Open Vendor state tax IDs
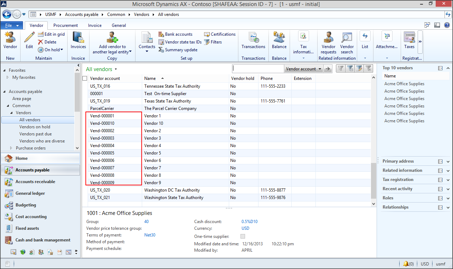453x269 pixels. click(x=180, y=42)
